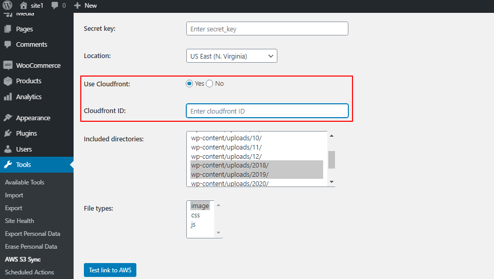
Task: Click the Analytics bar chart icon
Action: pyautogui.click(x=8, y=97)
